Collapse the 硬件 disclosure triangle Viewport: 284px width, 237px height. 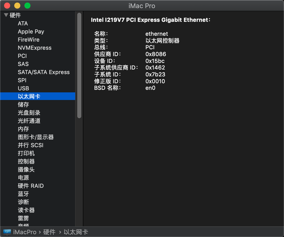coord(6,15)
